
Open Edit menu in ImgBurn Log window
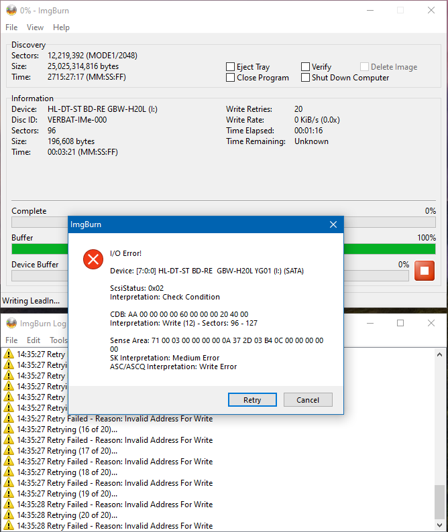34,340
